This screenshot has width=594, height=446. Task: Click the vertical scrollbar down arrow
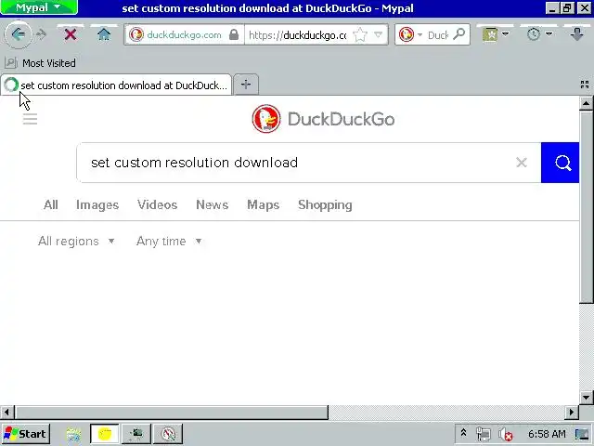[586, 398]
